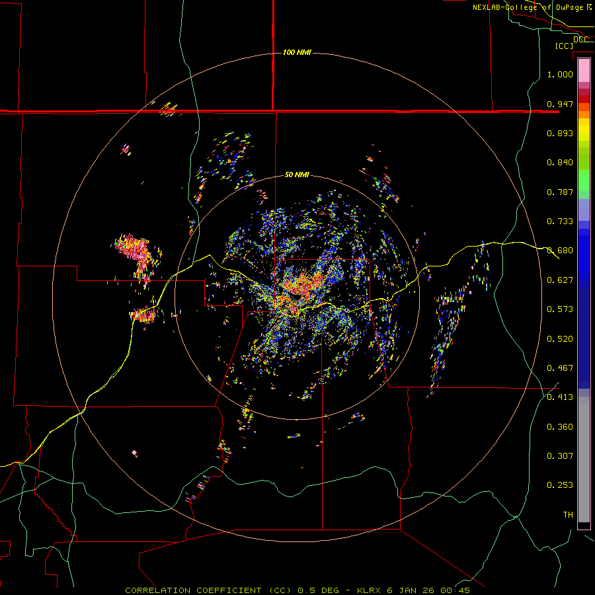Image resolution: width=595 pixels, height=595 pixels.
Task: Click the 0.627 legend value
Action: 560,280
